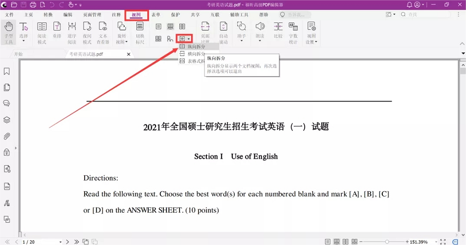The image size is (466, 245).
Task: Click the vertical three-dot more options icon
Action: click(459, 14)
